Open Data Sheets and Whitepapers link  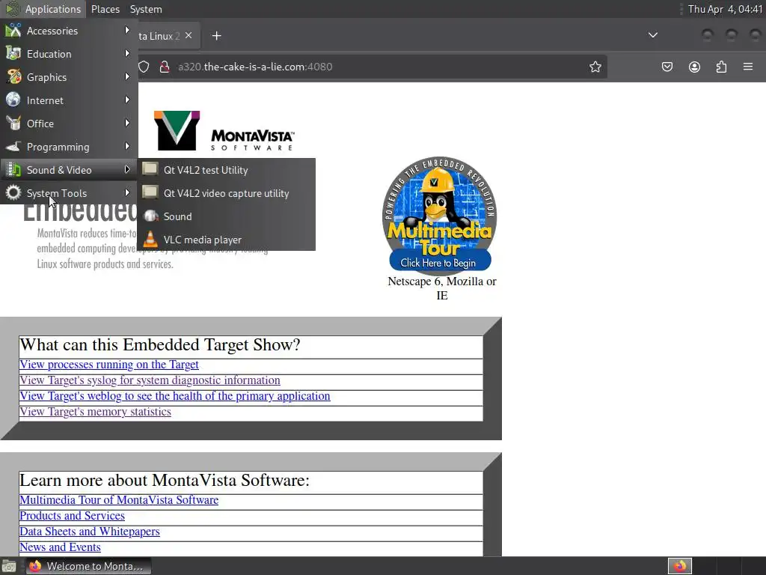(90, 532)
